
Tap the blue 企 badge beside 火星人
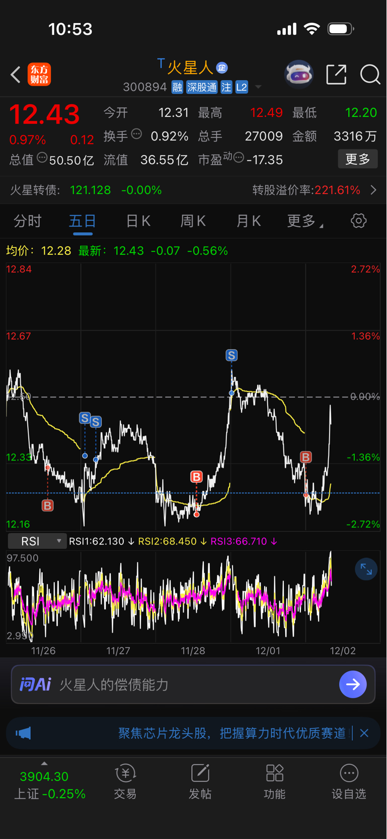[x=222, y=68]
